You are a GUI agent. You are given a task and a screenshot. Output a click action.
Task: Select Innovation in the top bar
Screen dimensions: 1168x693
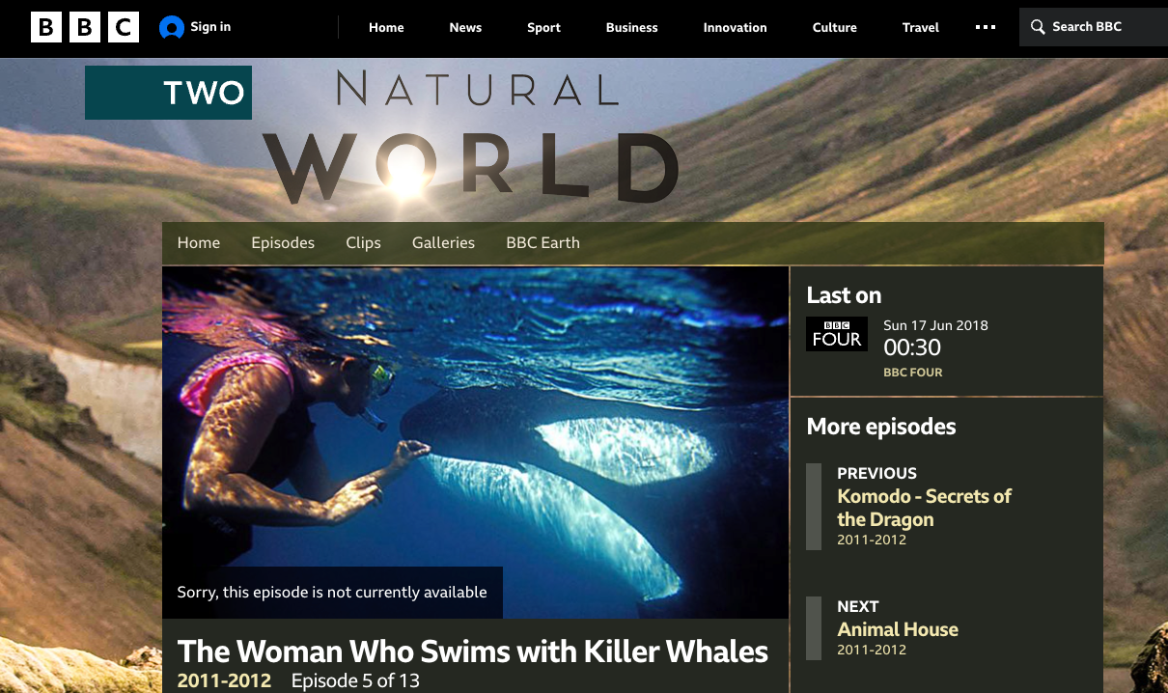(x=735, y=27)
